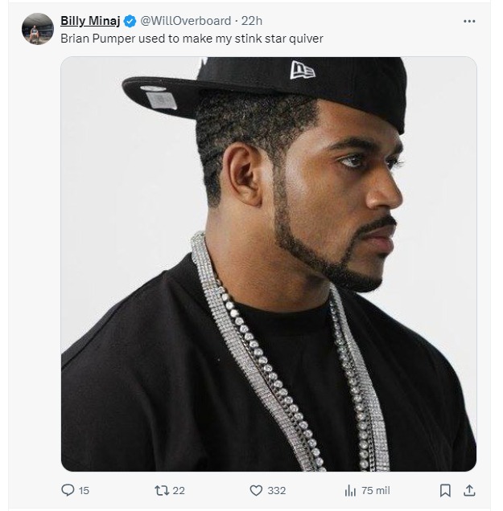Image resolution: width=503 pixels, height=511 pixels.
Task: Open the Billy Minaj profile name
Action: coord(89,21)
